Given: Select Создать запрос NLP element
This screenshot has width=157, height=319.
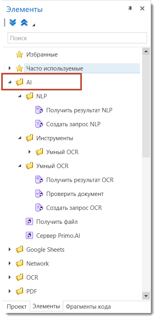Looking at the screenshot, I should click(73, 124).
